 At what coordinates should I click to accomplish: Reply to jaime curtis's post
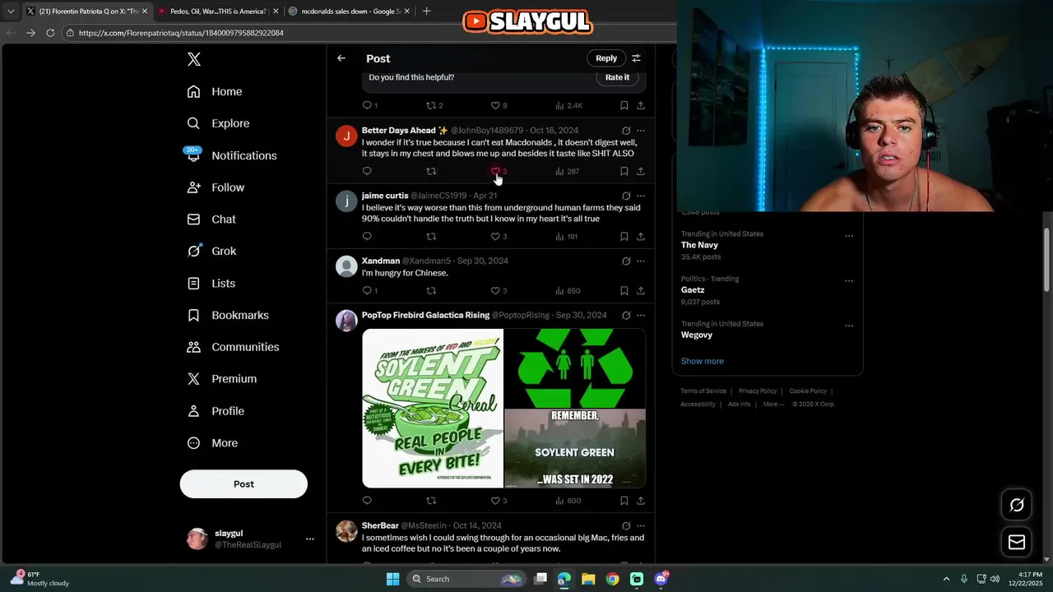pyautogui.click(x=367, y=236)
